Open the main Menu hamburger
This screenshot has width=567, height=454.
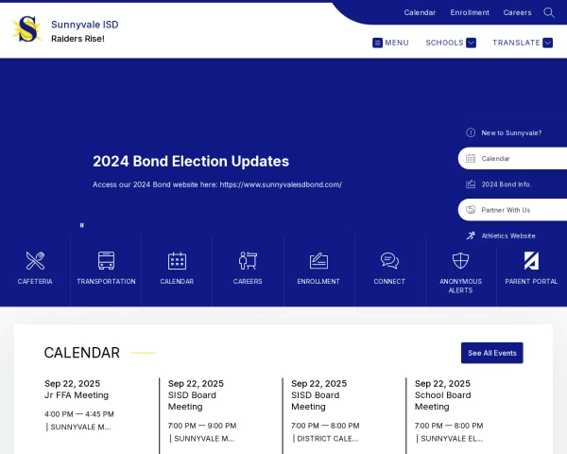390,43
